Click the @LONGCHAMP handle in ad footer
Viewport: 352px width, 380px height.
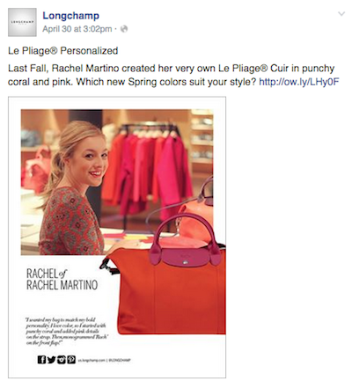(120, 361)
